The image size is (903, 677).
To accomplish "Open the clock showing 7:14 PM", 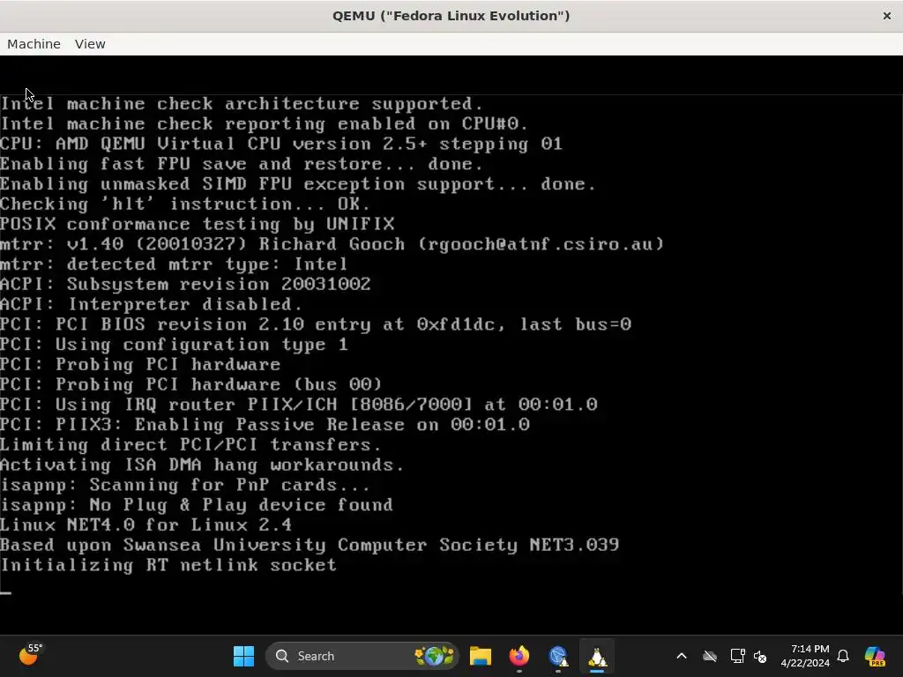I will [805, 656].
